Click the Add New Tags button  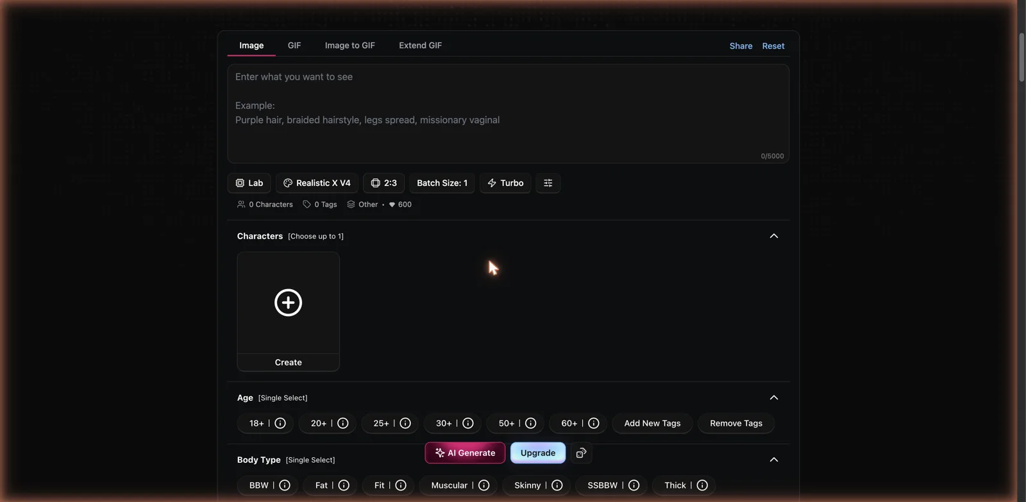point(652,423)
